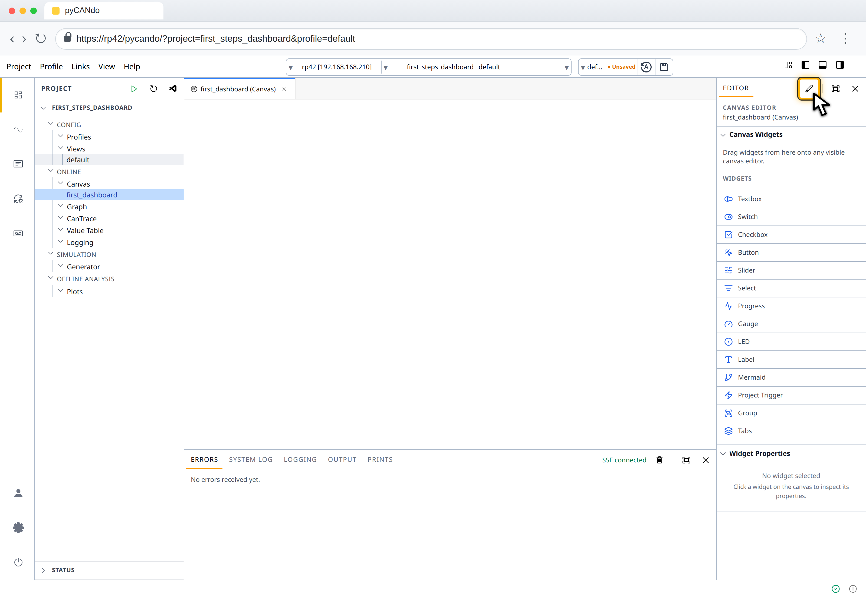
Task: Click the pencil edit mode icon in Editor
Action: pos(809,89)
